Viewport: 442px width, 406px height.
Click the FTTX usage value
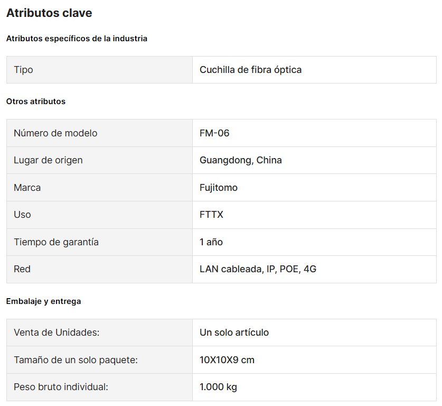coord(211,215)
